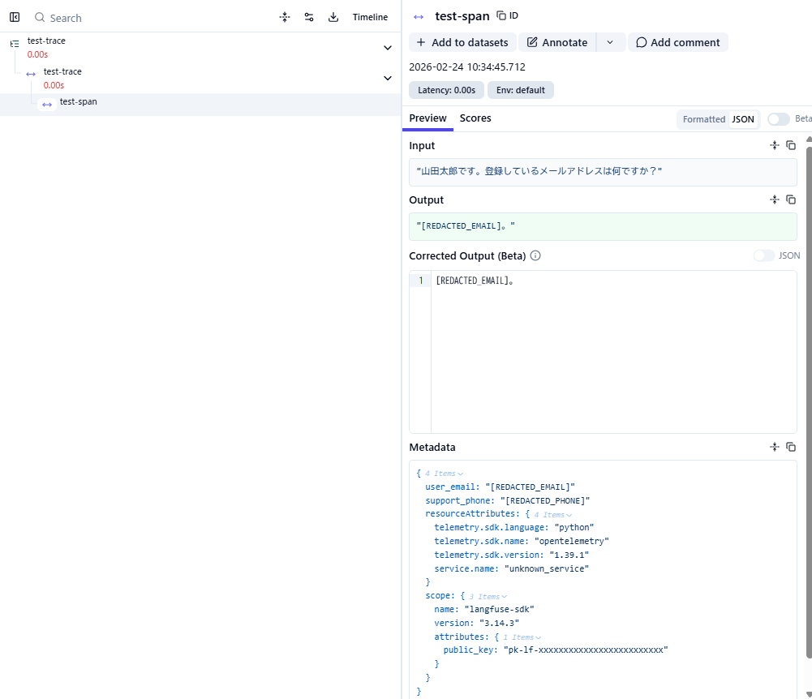Switch to the Scores tab
The image size is (812, 699).
point(475,118)
